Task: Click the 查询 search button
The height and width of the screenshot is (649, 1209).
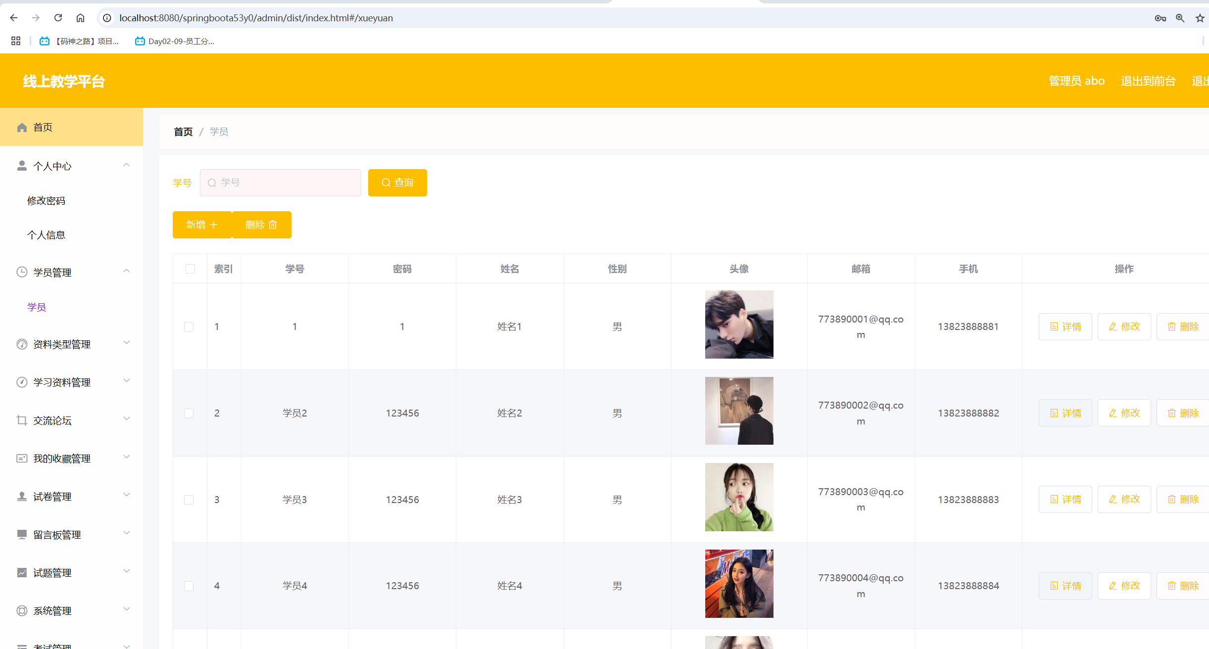Action: point(397,183)
